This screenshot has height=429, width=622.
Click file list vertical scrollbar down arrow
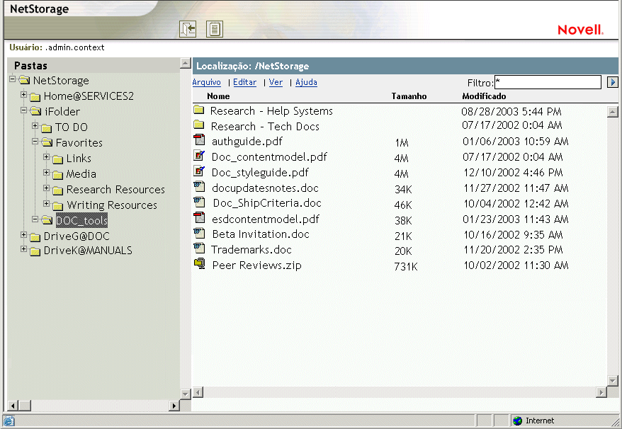click(x=613, y=381)
